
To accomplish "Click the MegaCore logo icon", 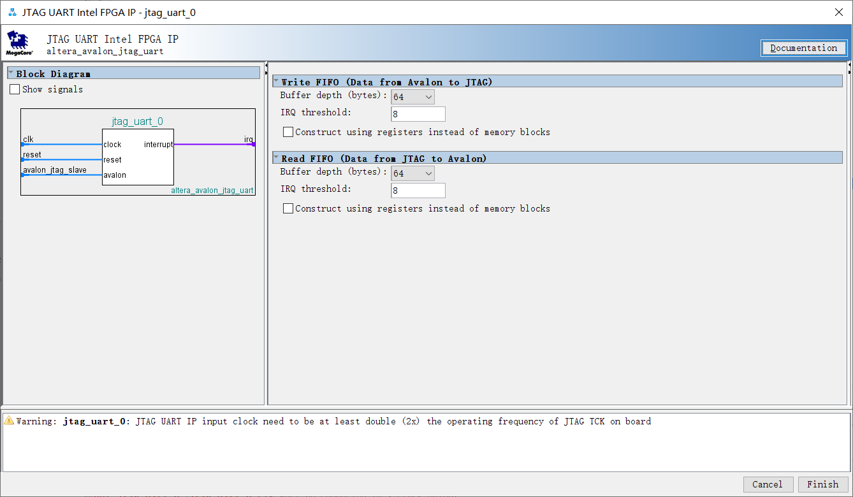I will 20,43.
